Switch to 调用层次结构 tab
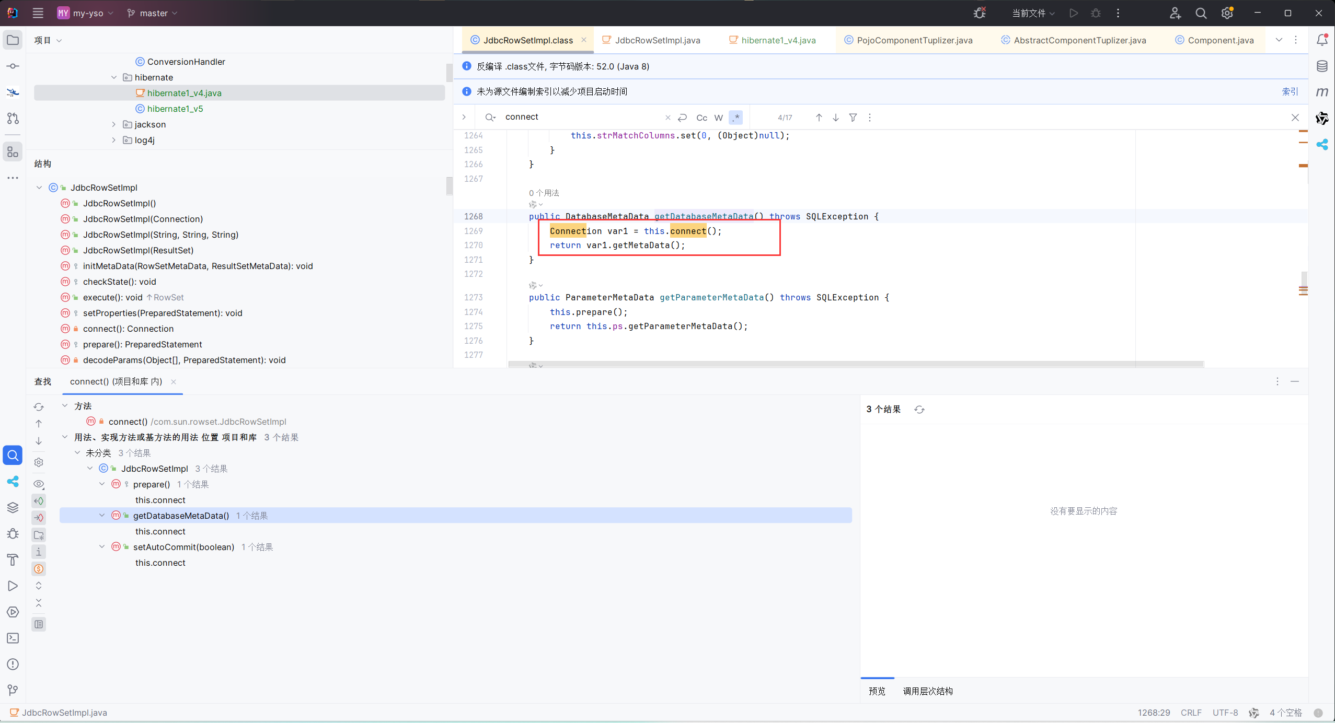Image resolution: width=1335 pixels, height=723 pixels. pyautogui.click(x=927, y=691)
